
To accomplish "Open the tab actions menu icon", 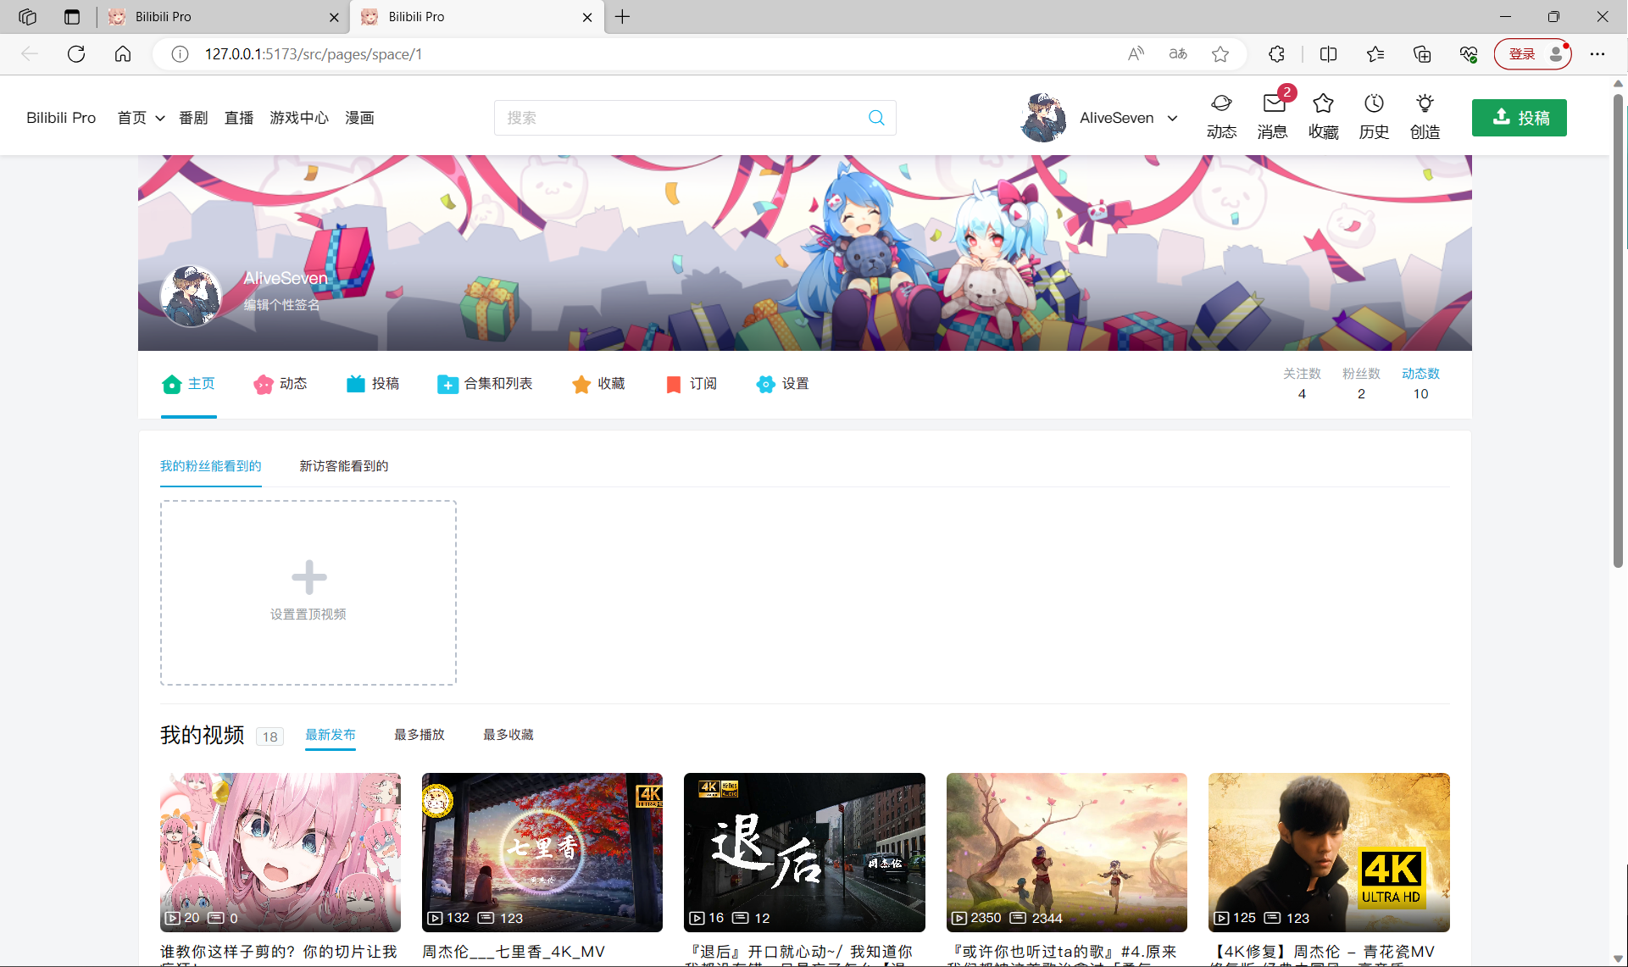I will [x=72, y=17].
